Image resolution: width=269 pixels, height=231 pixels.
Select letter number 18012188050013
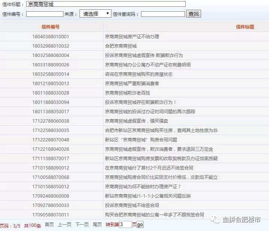51,84
